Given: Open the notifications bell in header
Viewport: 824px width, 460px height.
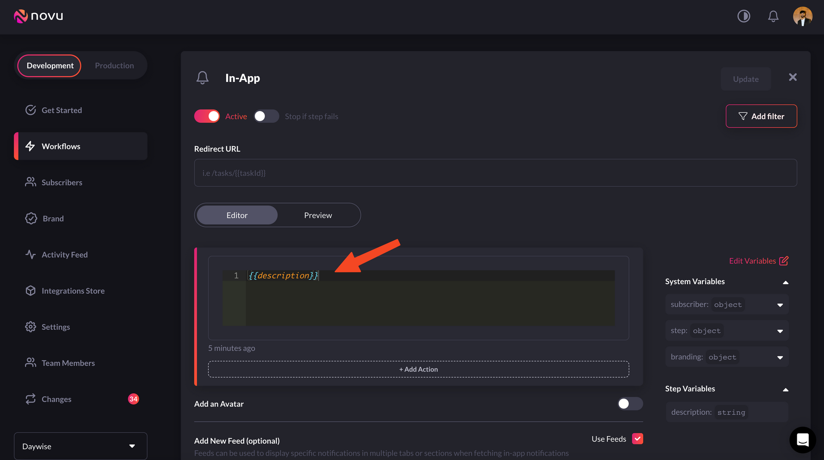Looking at the screenshot, I should (x=773, y=16).
